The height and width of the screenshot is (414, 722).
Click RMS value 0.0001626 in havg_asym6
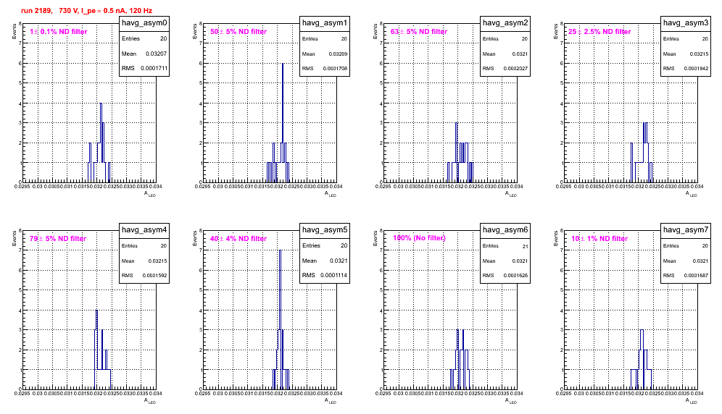(x=515, y=276)
